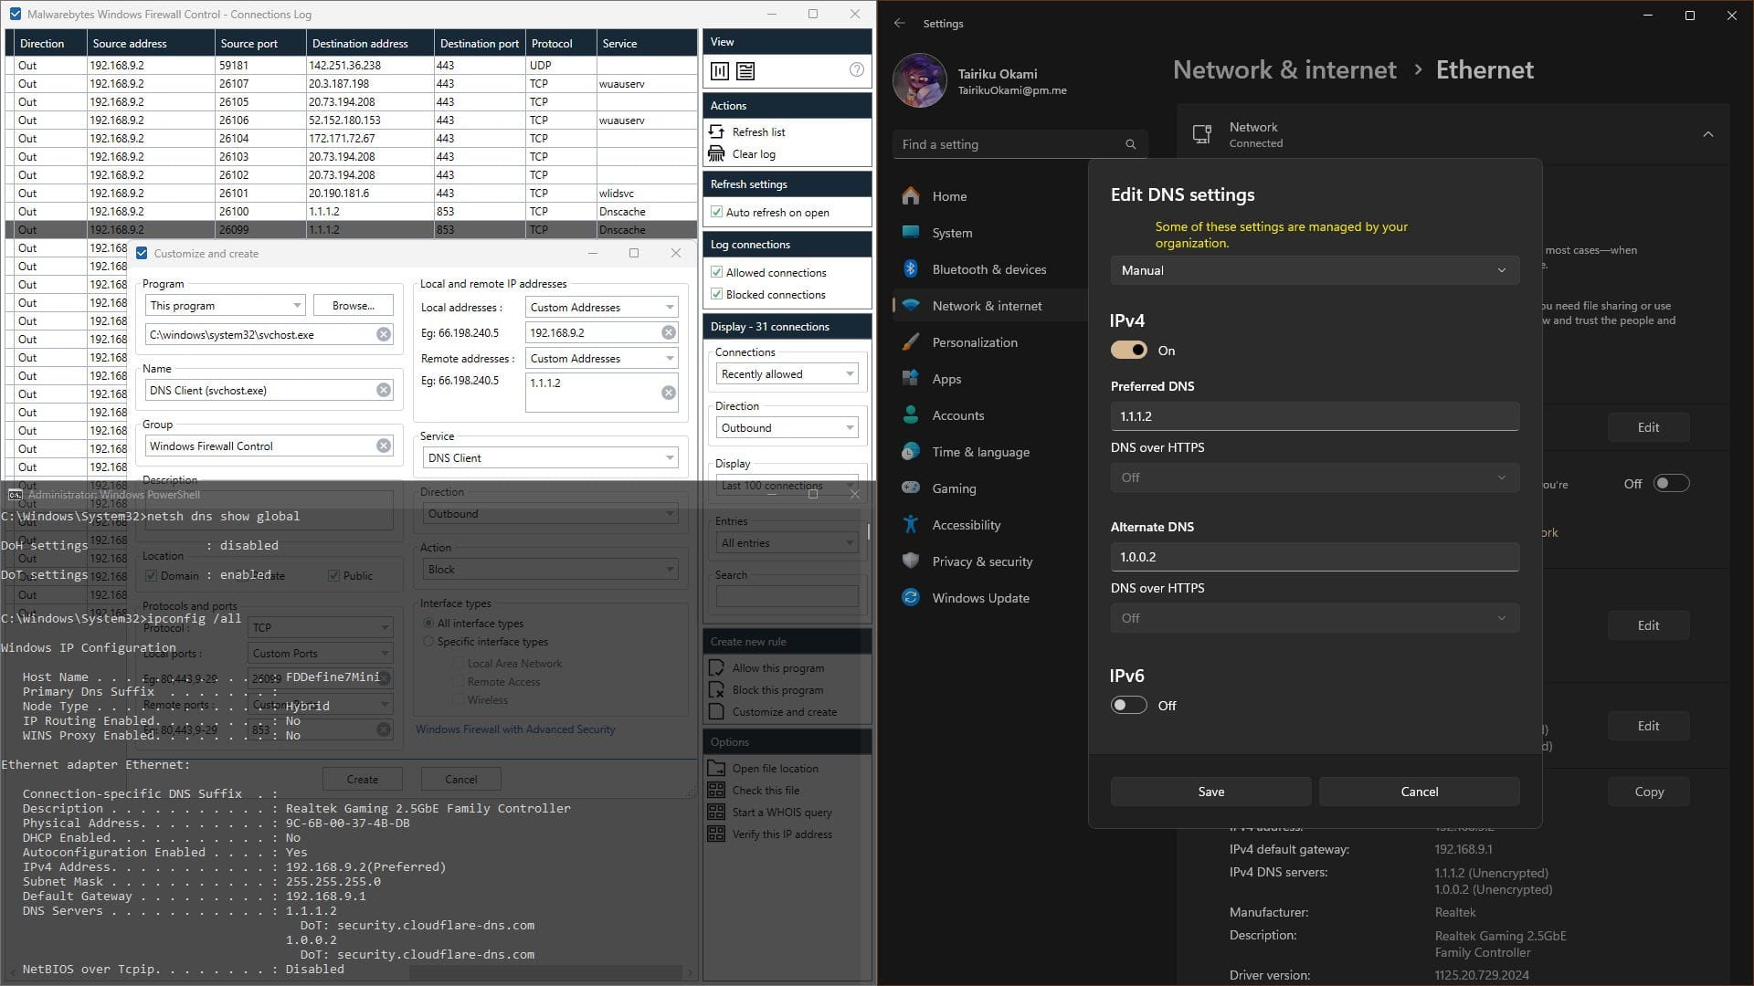1754x986 pixels.
Task: Click the Refresh list icon
Action: click(x=717, y=131)
